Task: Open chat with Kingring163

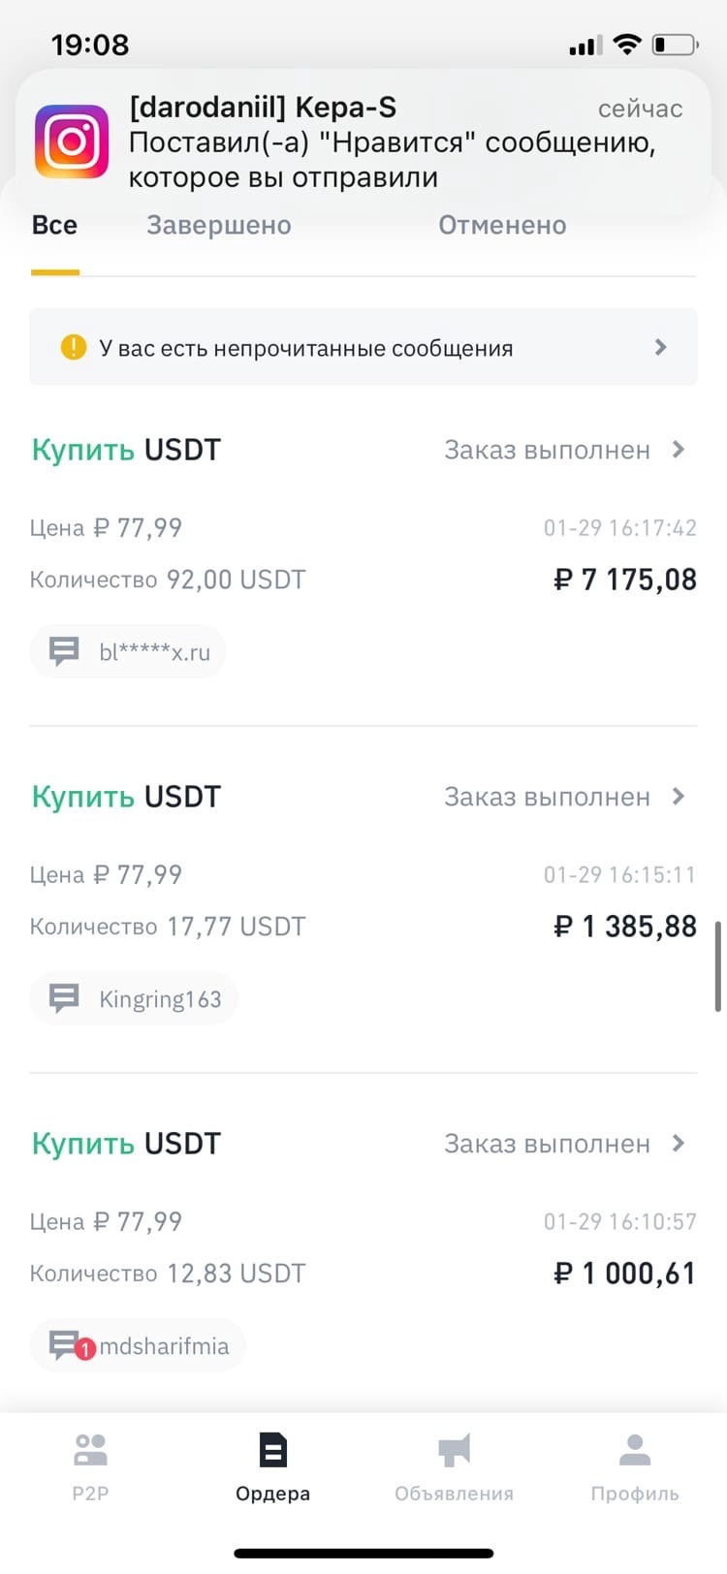Action: (x=134, y=998)
